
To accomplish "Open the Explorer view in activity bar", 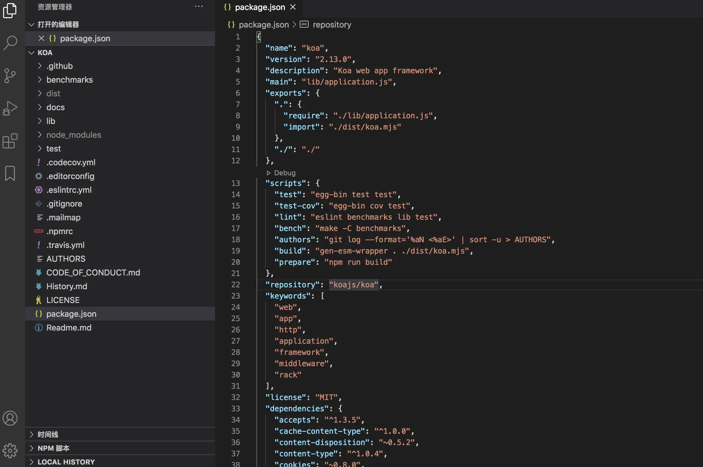I will [x=10, y=11].
